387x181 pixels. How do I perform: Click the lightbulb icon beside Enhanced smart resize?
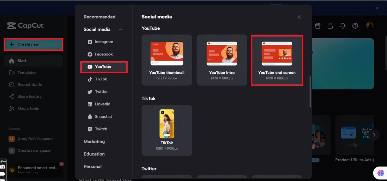click(12, 170)
